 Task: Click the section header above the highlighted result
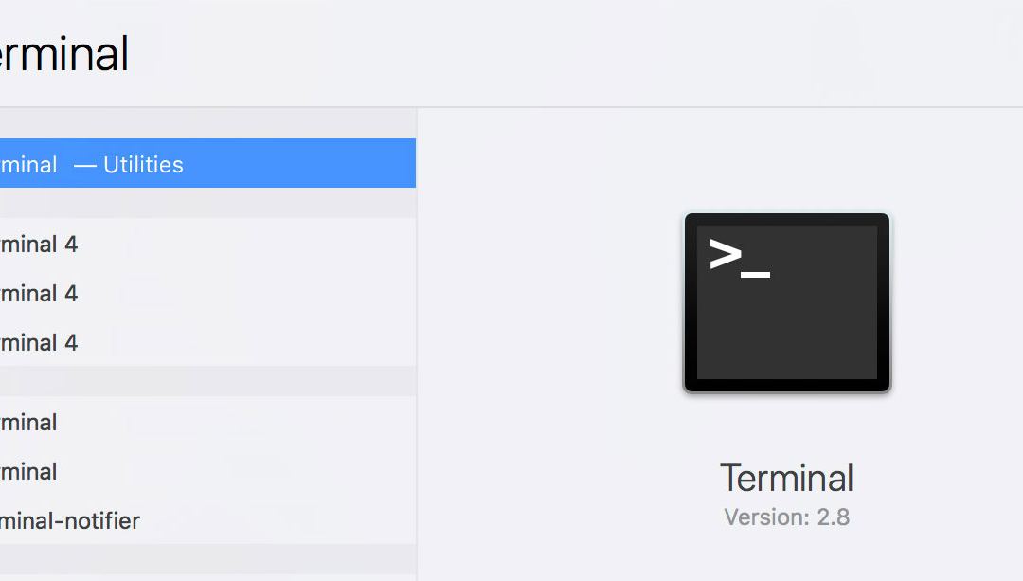coord(208,123)
